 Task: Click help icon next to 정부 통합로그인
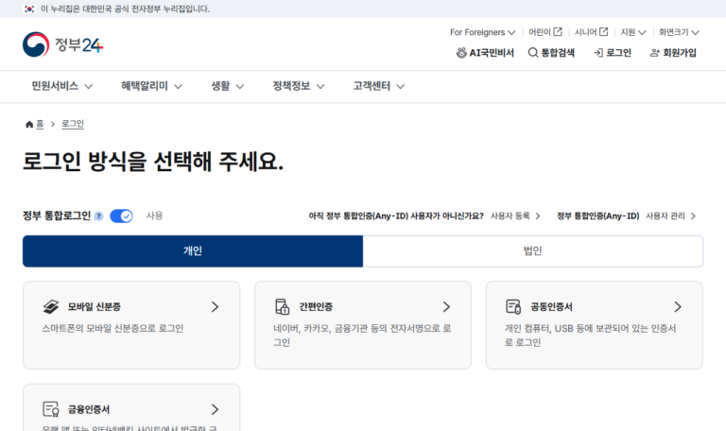pos(98,216)
